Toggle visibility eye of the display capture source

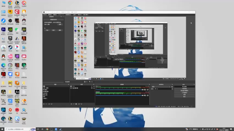[x=92, y=88]
